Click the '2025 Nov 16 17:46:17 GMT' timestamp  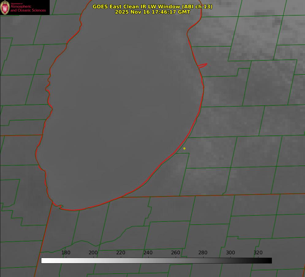(x=153, y=12)
